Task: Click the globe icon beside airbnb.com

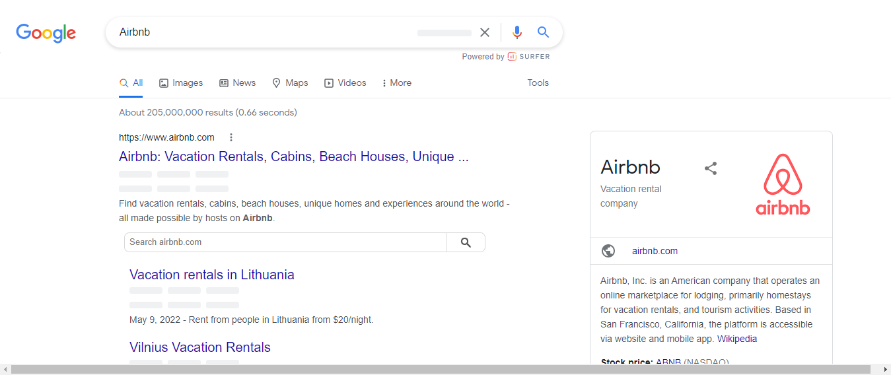Action: pyautogui.click(x=608, y=251)
